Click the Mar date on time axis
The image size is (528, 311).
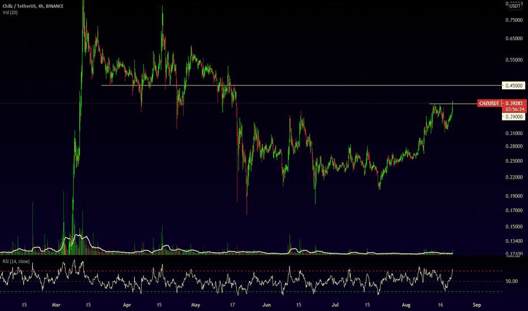[56, 305]
